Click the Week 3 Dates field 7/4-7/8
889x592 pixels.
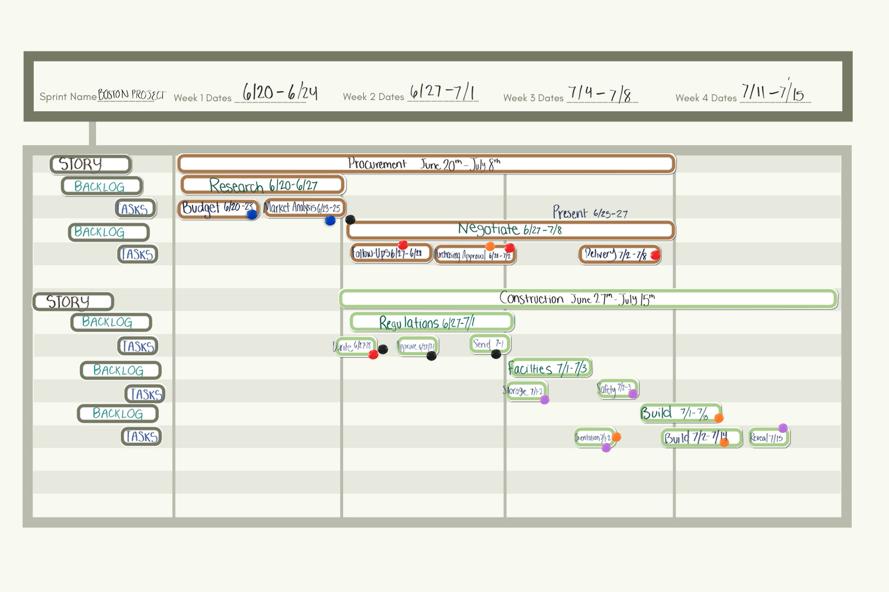(x=602, y=93)
